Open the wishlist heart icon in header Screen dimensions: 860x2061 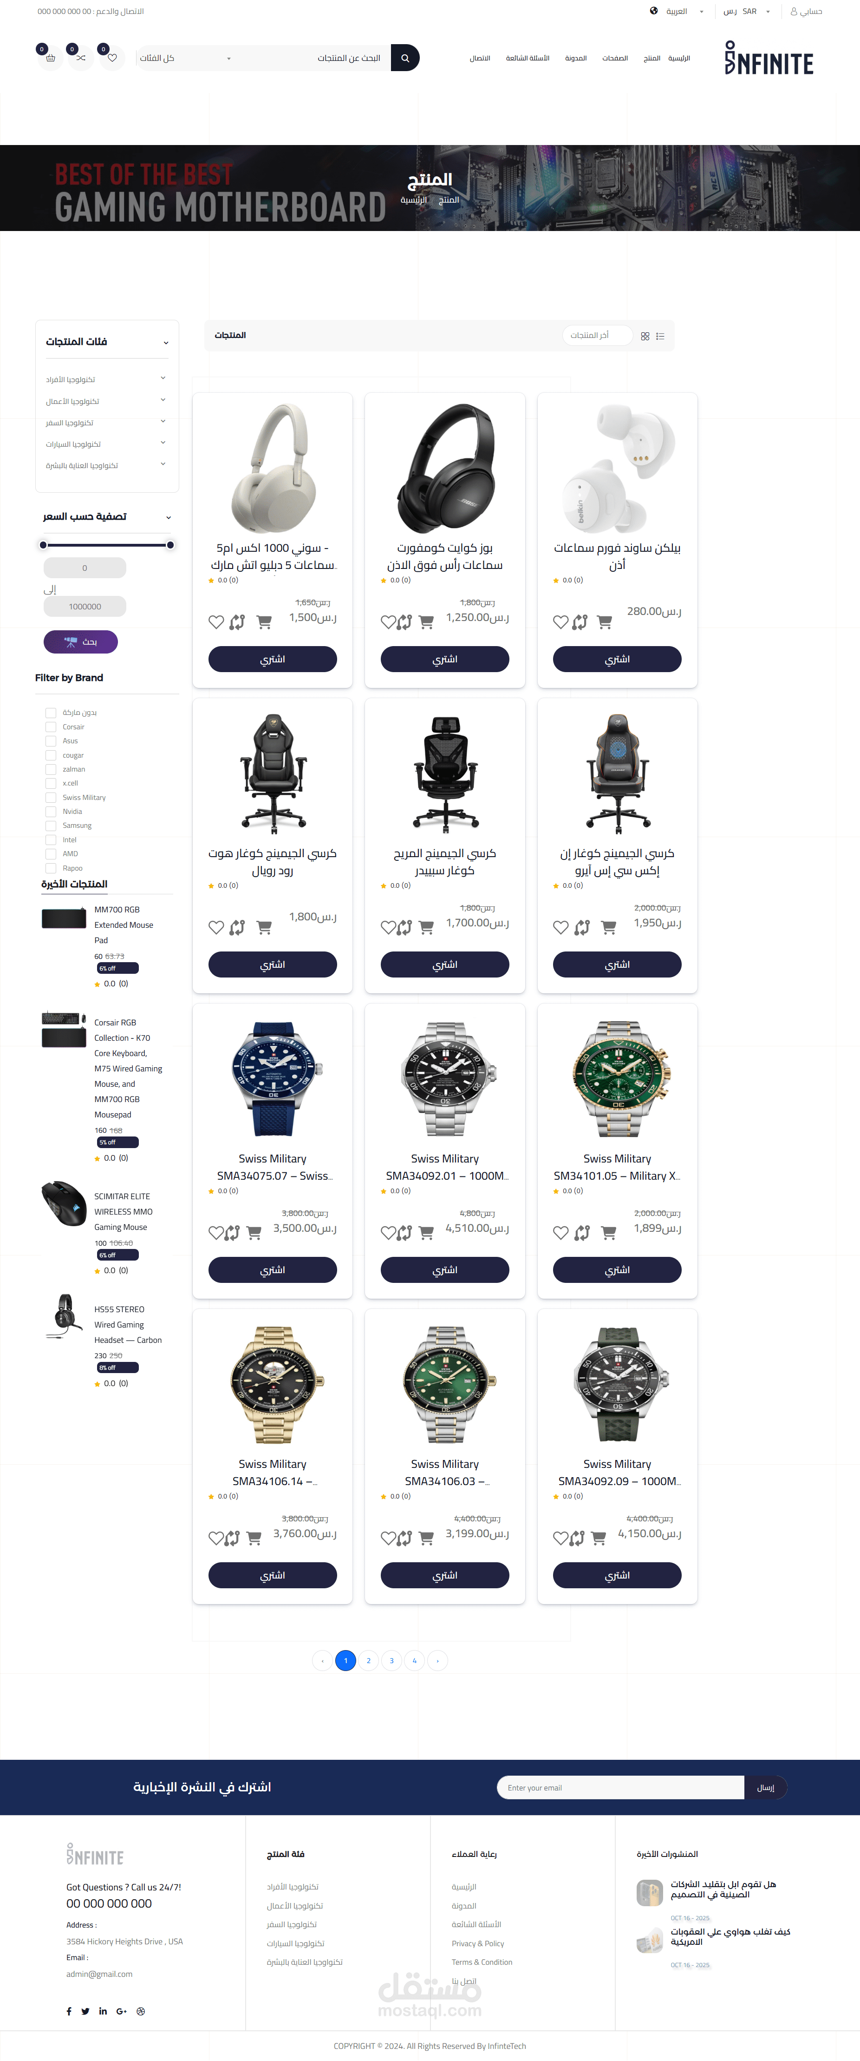click(112, 58)
